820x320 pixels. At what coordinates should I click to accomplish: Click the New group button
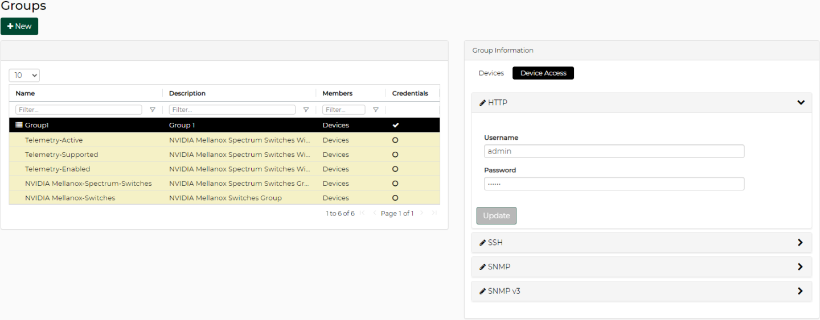click(x=19, y=26)
